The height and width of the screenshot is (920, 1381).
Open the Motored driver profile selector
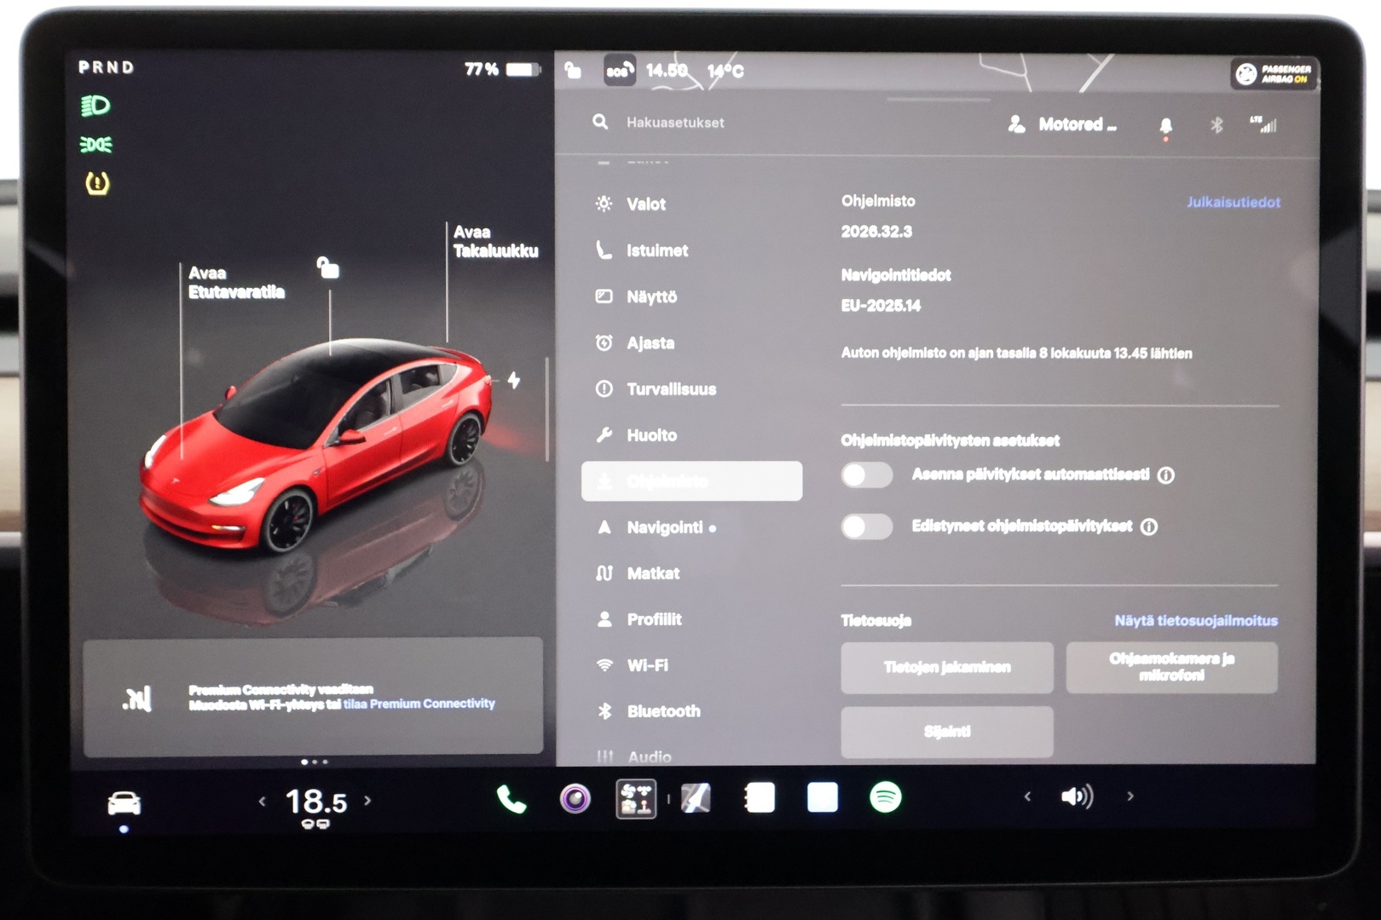1062,124
